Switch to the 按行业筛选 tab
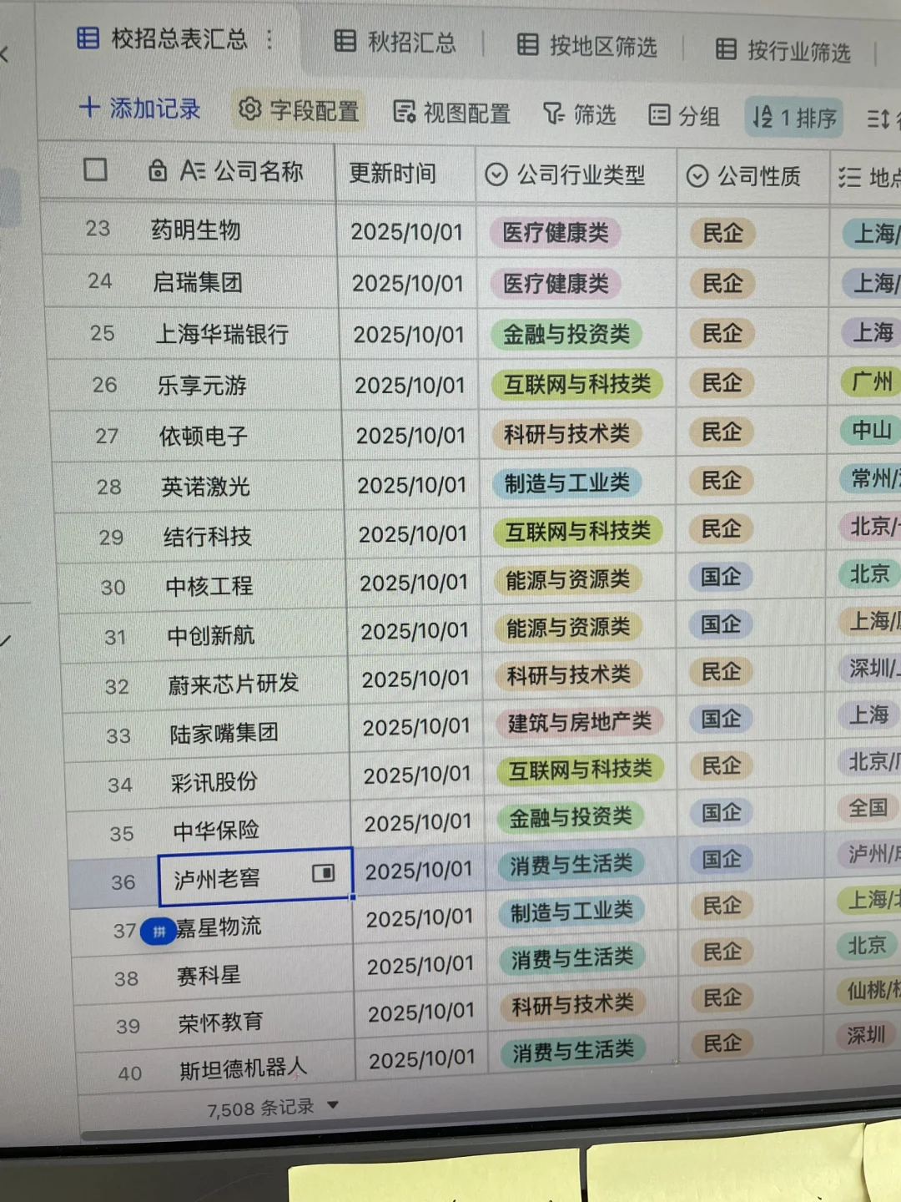The height and width of the screenshot is (1202, 901). pyautogui.click(x=783, y=50)
